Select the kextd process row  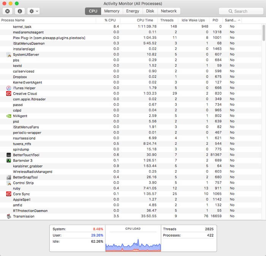pyautogui.click(x=131, y=66)
